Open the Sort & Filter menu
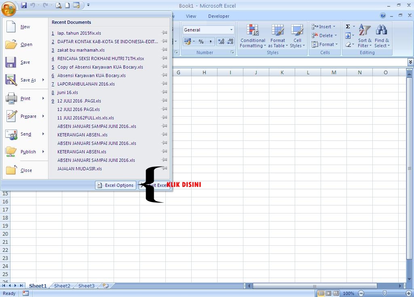Viewport: 414px width, 297px height. 365,36
